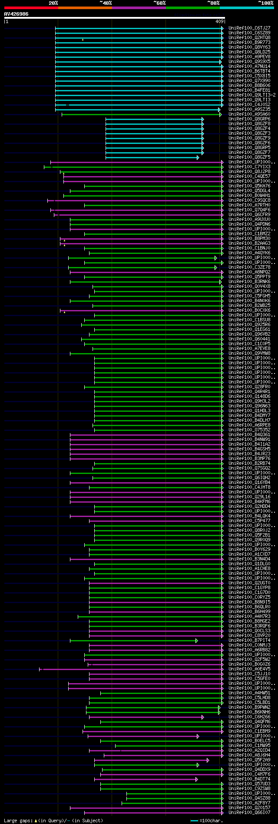This screenshot has height=824, width=278.
Task: Click the UniRef100_Q28FR0 label
Action: [x=249, y=387]
